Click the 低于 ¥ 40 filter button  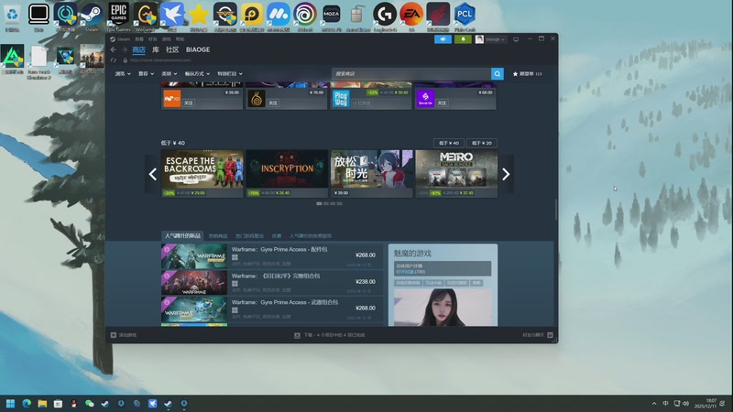pos(449,143)
